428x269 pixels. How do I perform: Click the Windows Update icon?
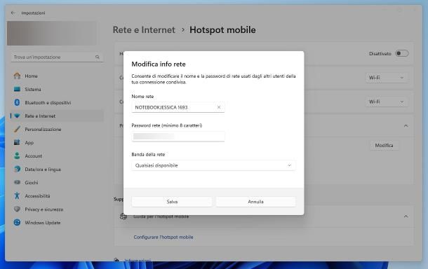click(x=18, y=222)
